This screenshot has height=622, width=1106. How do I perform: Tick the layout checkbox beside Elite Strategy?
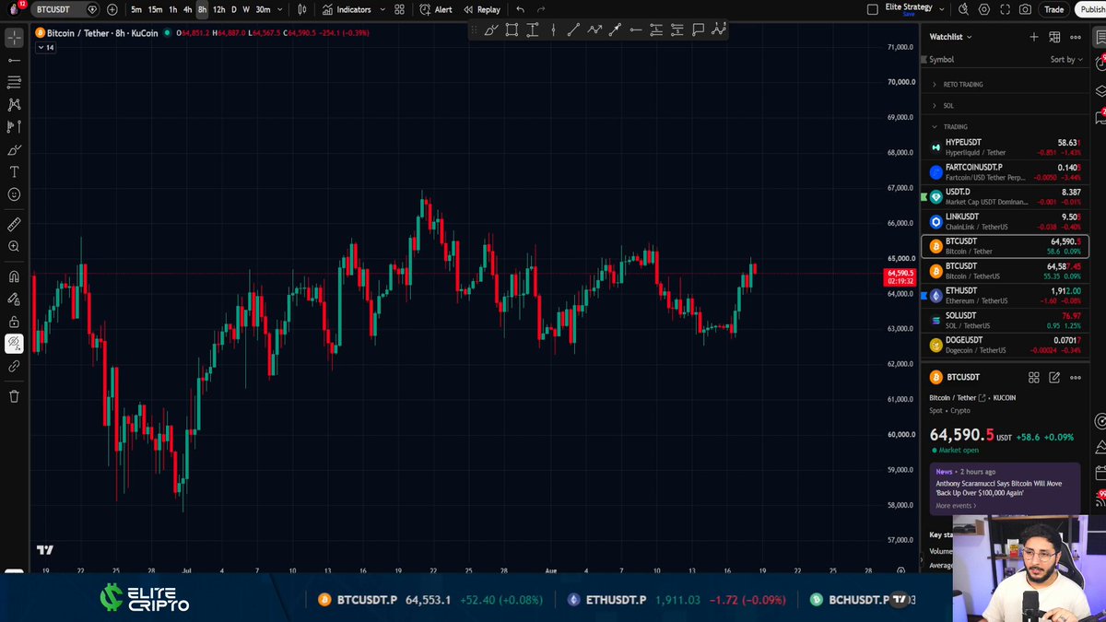point(873,9)
